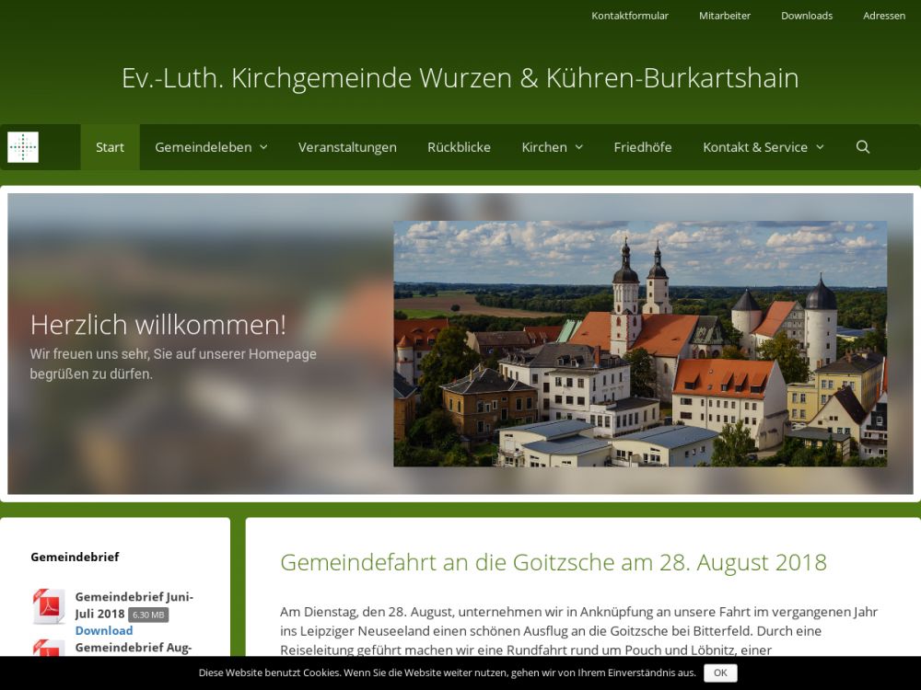Open the search magnifier icon
The image size is (921, 690).
point(862,147)
